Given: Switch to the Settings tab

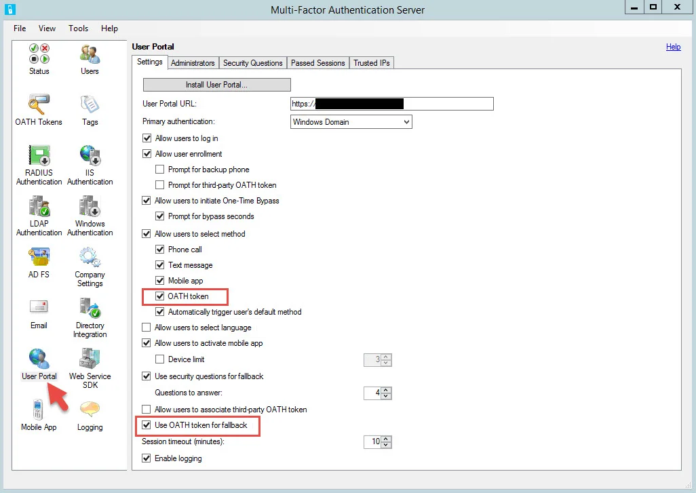Looking at the screenshot, I should point(150,62).
